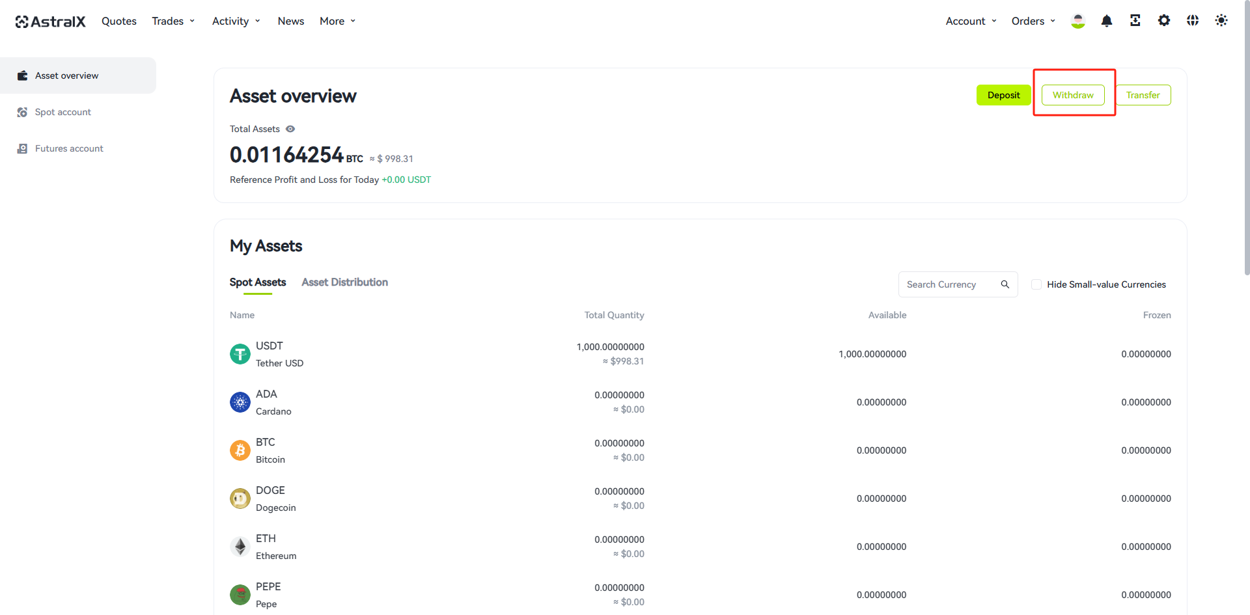
Task: Click the search magnifier icon
Action: 1005,284
